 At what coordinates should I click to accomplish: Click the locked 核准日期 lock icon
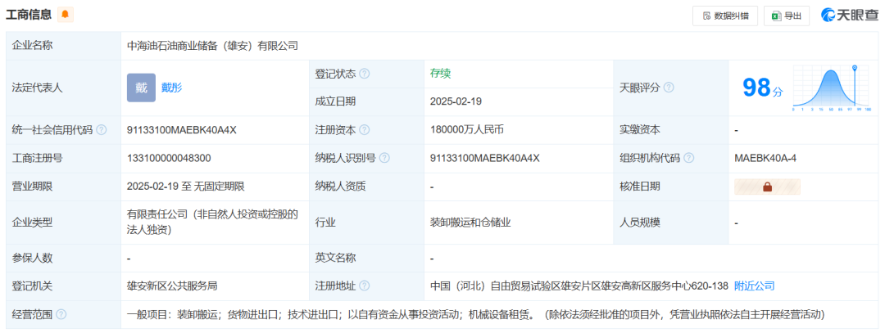tap(767, 187)
